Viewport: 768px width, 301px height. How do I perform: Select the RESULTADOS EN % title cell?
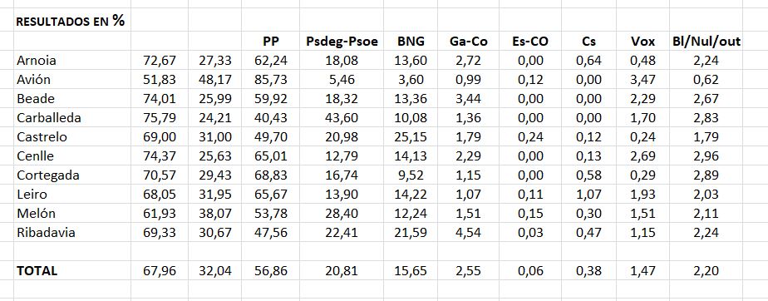(71, 21)
